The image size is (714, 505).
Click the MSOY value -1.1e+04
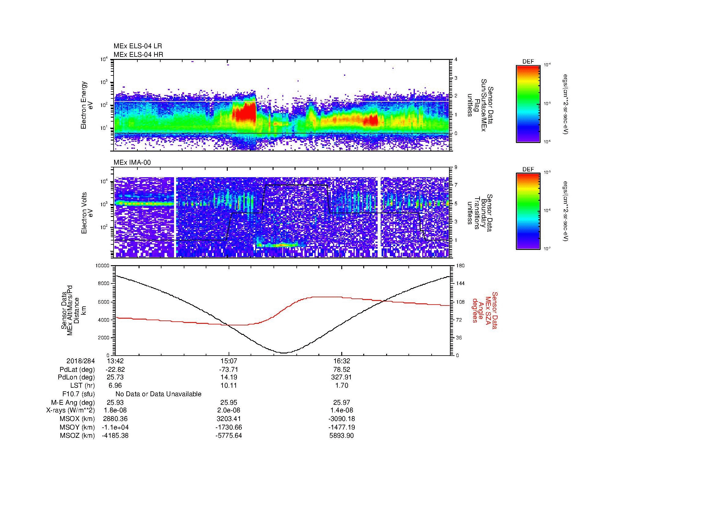115,427
